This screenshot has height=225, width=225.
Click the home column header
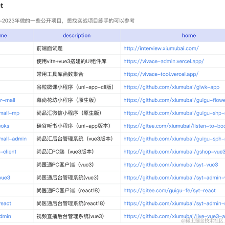click(189, 36)
